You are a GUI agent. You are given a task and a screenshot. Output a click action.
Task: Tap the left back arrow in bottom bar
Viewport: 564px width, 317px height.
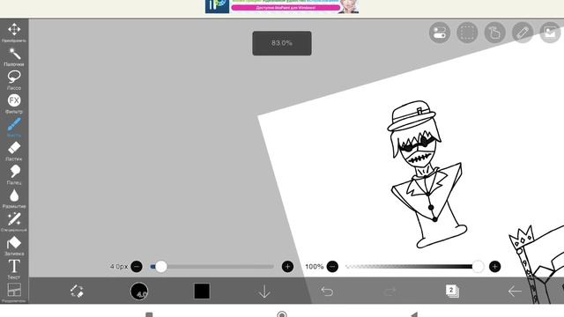point(515,291)
